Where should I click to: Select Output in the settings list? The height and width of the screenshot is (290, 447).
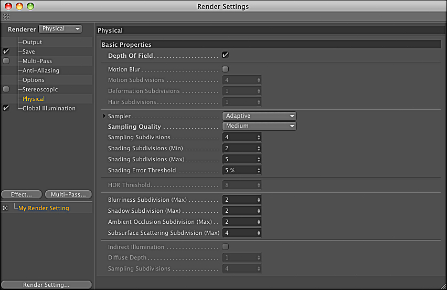pyautogui.click(x=32, y=42)
